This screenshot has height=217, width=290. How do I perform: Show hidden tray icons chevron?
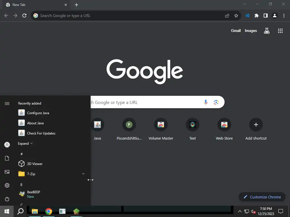(x=240, y=211)
